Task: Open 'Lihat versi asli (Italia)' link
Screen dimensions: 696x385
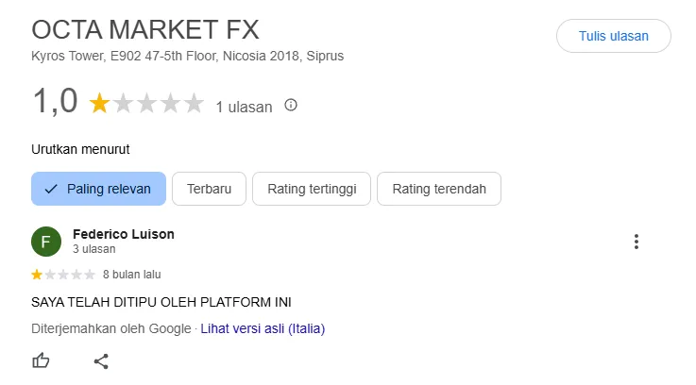Action: click(263, 328)
